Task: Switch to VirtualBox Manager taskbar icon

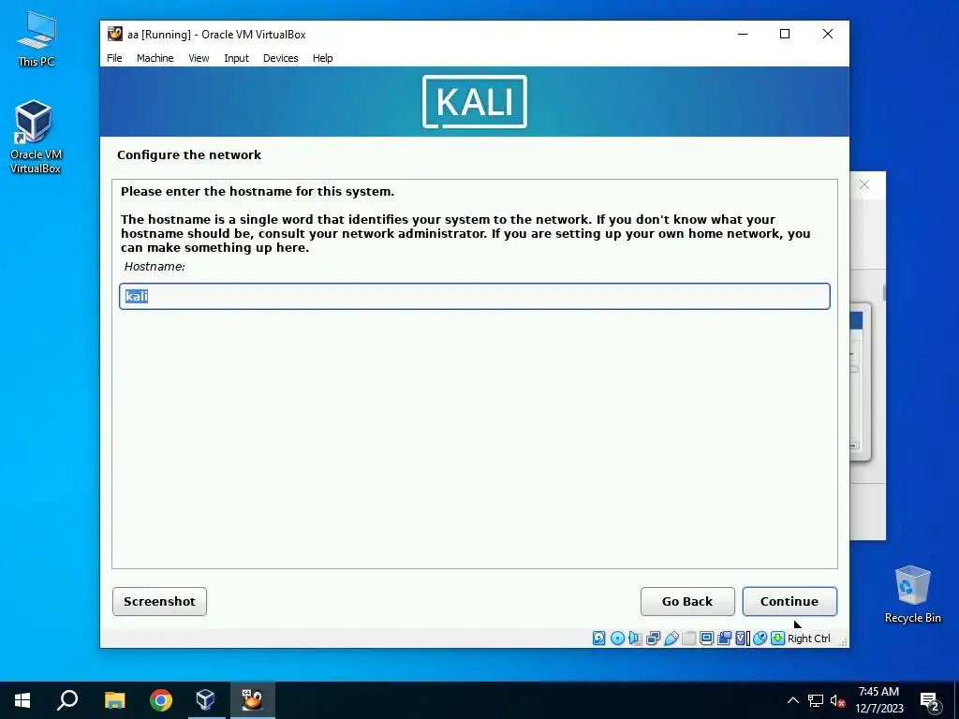Action: click(x=205, y=700)
